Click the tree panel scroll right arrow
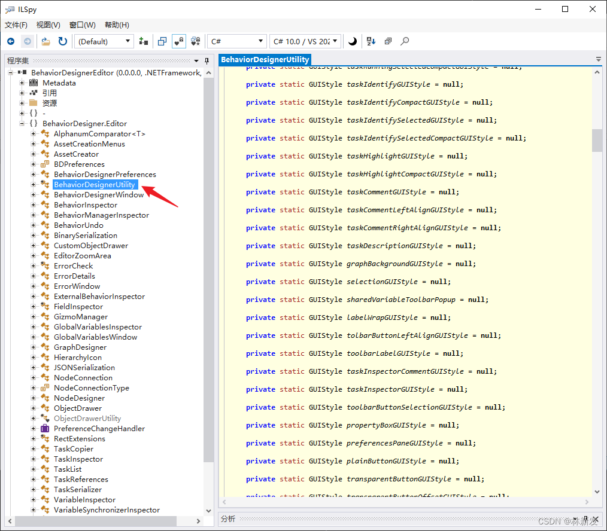The height and width of the screenshot is (531, 607). (198, 521)
